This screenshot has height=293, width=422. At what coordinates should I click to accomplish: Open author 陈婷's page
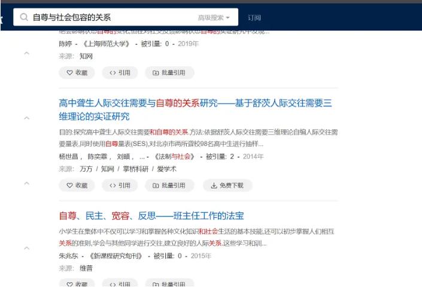(x=65, y=44)
